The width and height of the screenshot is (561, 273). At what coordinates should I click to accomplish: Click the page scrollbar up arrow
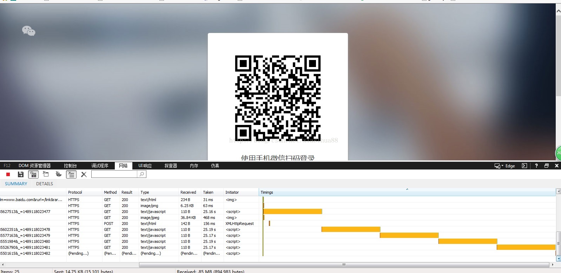pyautogui.click(x=559, y=11)
